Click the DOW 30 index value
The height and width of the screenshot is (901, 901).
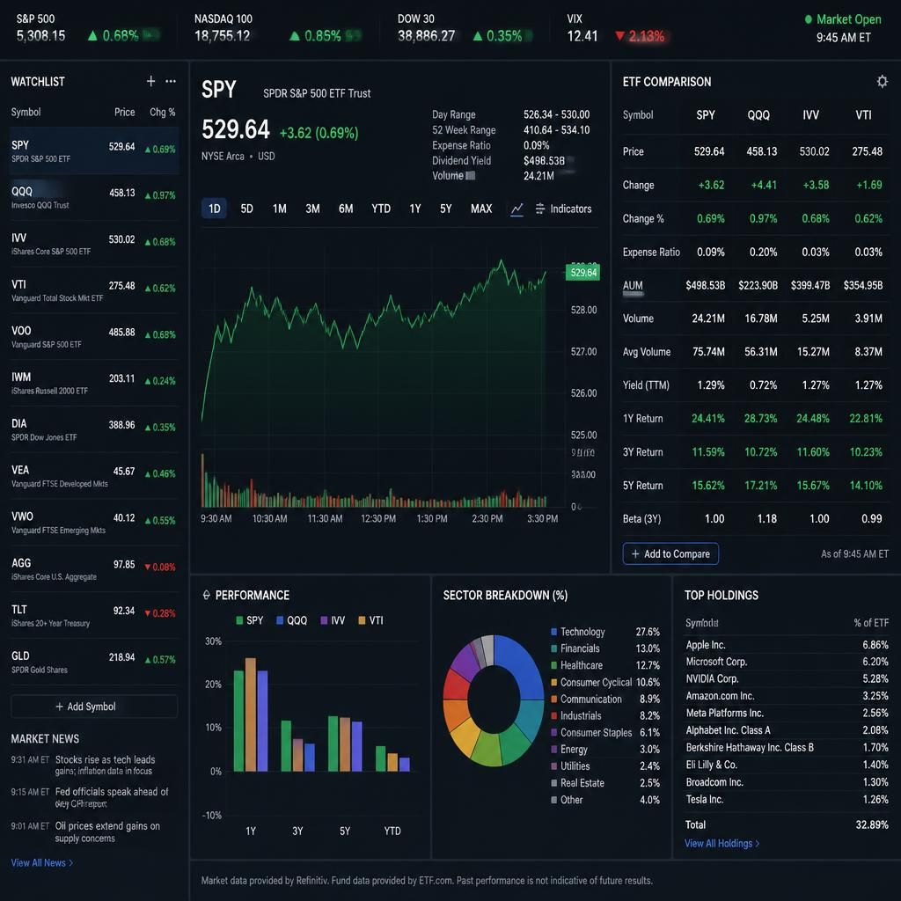coord(427,35)
